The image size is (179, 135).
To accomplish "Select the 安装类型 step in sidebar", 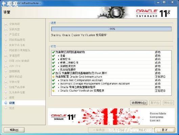I will tap(15, 29).
